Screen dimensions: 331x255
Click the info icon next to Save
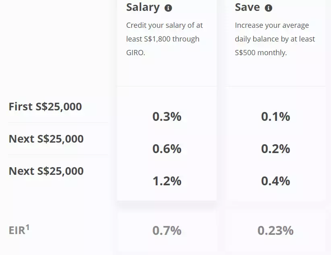point(269,8)
